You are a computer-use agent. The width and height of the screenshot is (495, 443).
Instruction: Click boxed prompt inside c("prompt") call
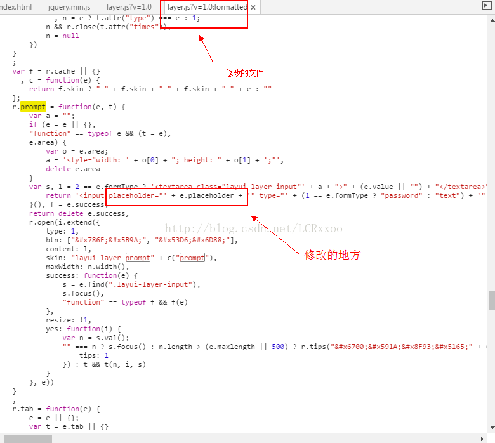192,258
